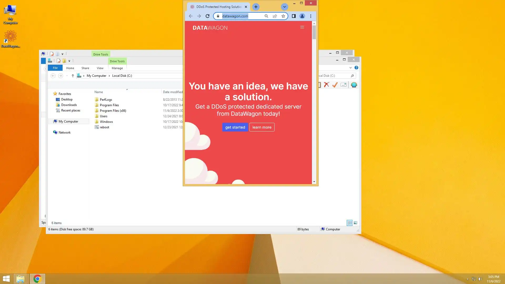505x284 pixels.
Task: Expand the Explorer ribbon chevron
Action: tap(351, 68)
